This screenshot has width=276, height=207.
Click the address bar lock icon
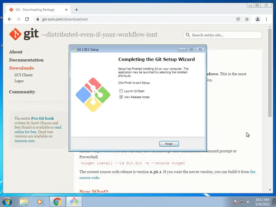pos(37,19)
